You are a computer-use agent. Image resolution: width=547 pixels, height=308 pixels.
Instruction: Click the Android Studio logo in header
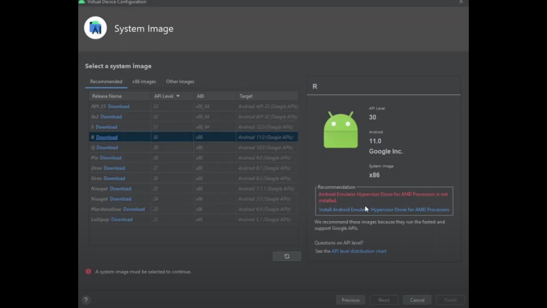click(x=95, y=28)
